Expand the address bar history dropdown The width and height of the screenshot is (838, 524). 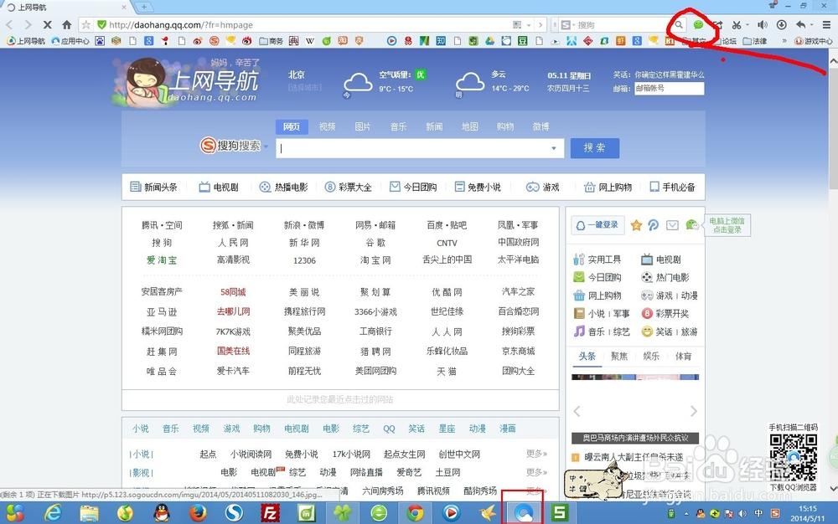click(x=529, y=25)
